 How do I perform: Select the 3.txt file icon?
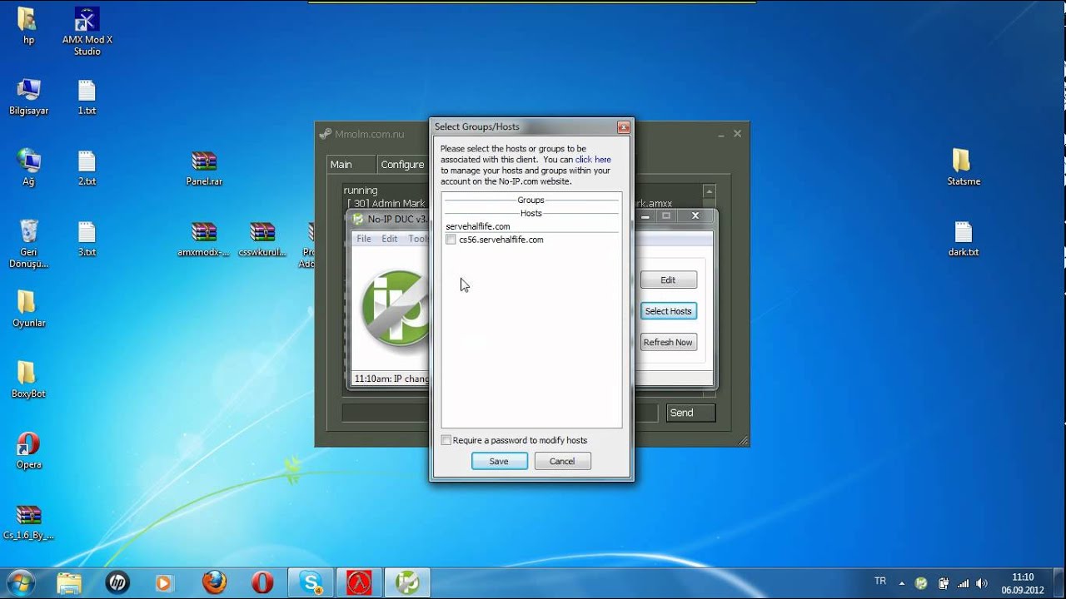87,238
